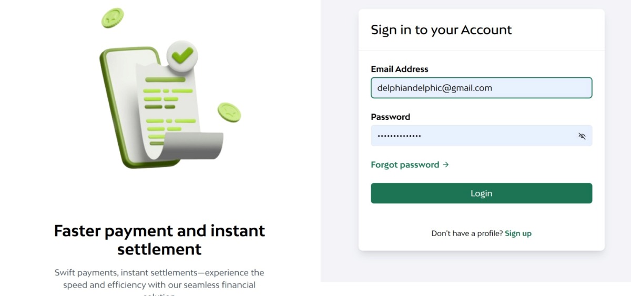Viewport: 631px width, 296px height.
Task: Focus the Password input field
Action: click(481, 136)
